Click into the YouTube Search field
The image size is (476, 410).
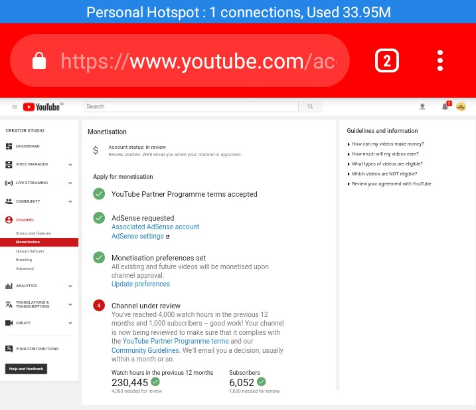point(191,106)
